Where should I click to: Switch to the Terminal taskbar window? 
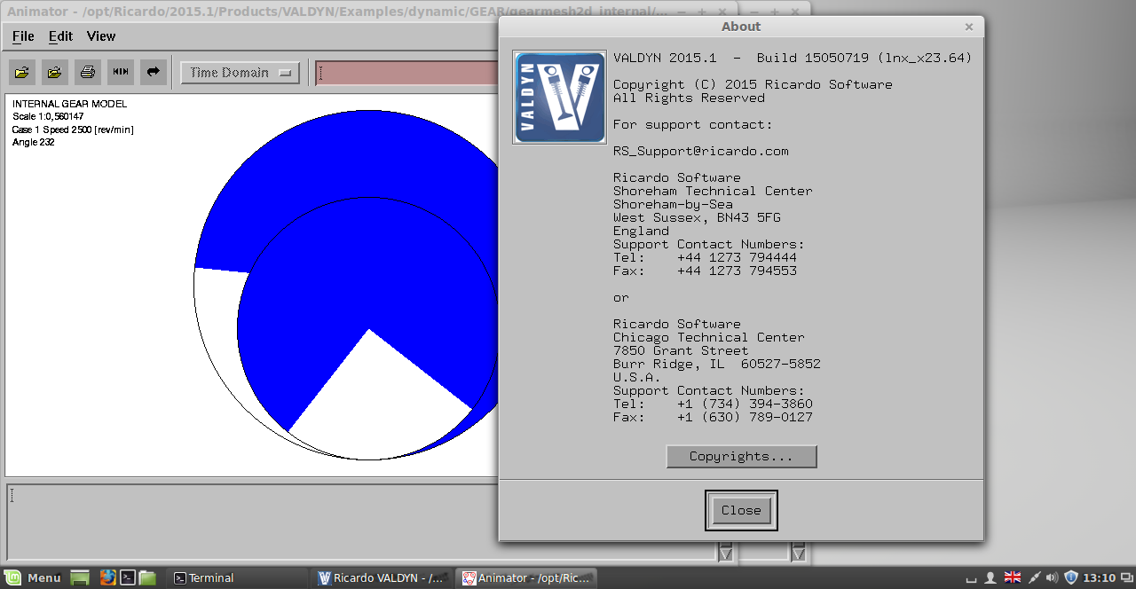click(x=240, y=577)
